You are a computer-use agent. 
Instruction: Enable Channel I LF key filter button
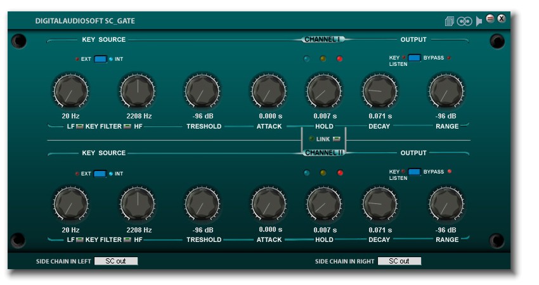(x=80, y=127)
